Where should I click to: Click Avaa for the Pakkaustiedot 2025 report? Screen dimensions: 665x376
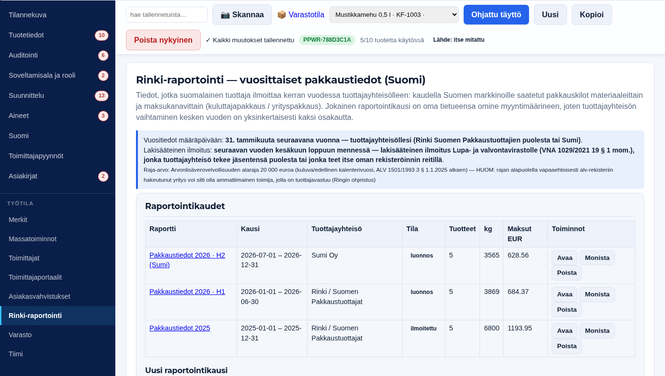click(x=565, y=330)
